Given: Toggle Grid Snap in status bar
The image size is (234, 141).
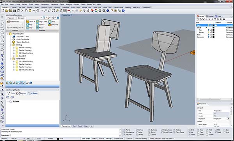Looking at the screenshot, I should [x=86, y=139].
